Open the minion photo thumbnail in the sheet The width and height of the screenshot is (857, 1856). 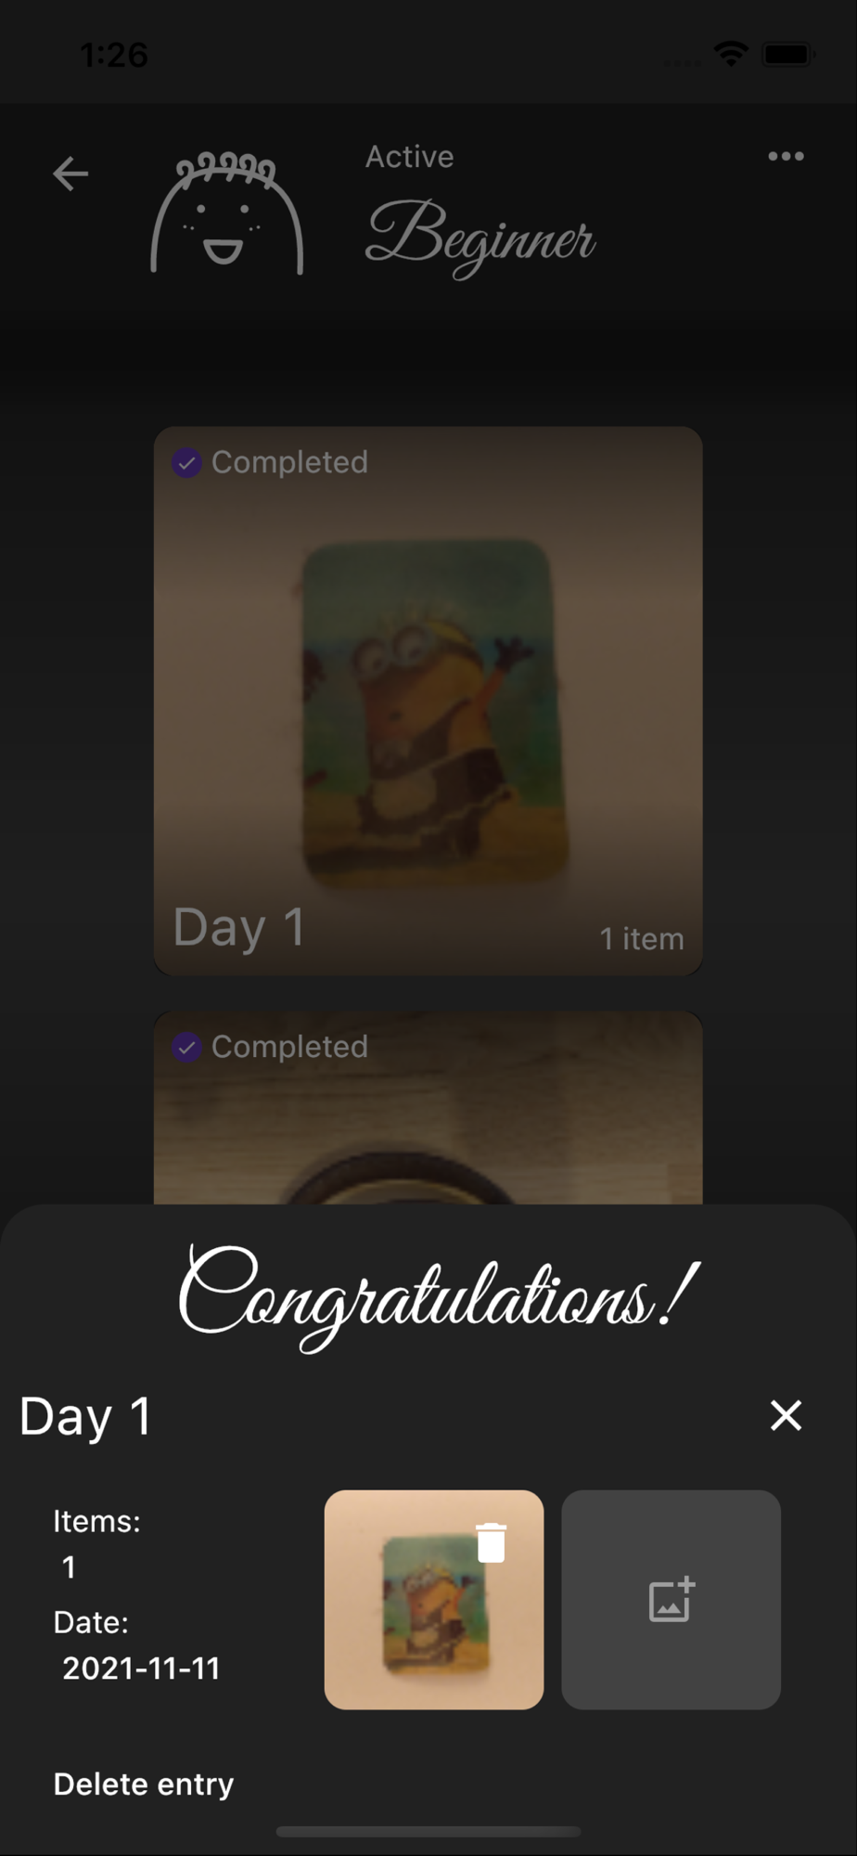coord(434,1600)
